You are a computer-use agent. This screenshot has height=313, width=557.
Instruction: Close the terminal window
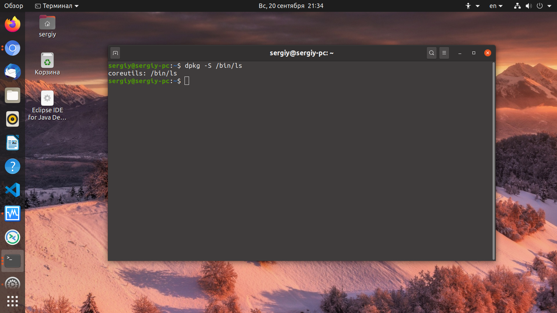tap(488, 53)
